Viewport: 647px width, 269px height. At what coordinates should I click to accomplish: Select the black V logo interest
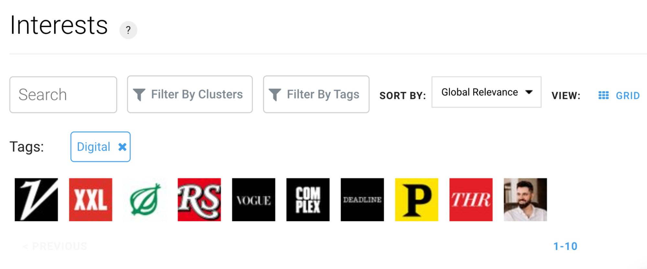(x=36, y=199)
